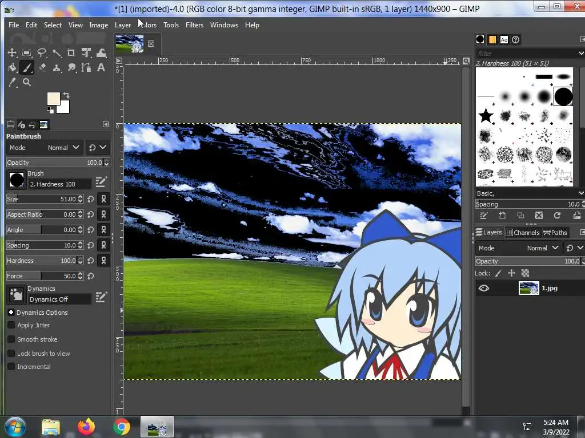Select the Bucket Fill tool
Image resolution: width=585 pixels, height=438 pixels.
coord(12,67)
